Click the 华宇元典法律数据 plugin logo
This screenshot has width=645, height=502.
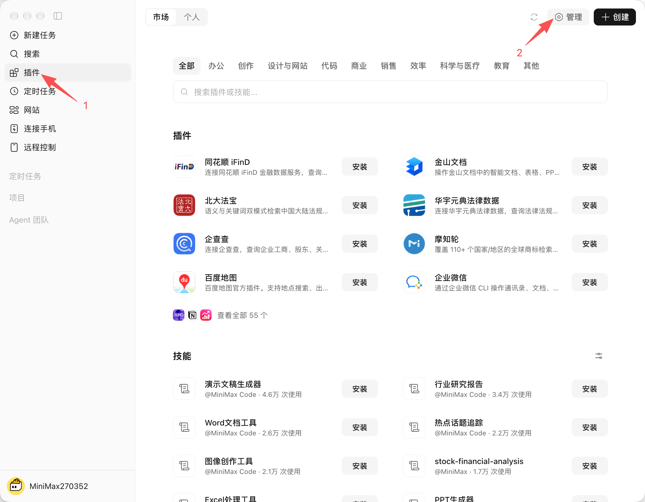pyautogui.click(x=414, y=205)
